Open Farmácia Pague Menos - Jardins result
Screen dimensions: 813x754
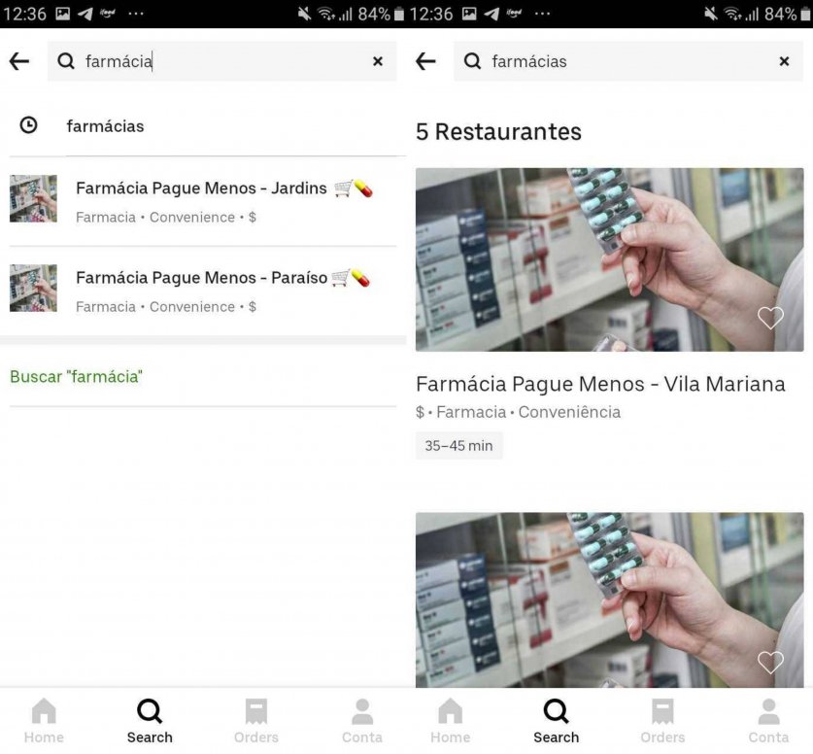[x=203, y=201]
